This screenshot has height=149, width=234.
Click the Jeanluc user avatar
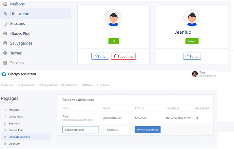click(x=192, y=18)
